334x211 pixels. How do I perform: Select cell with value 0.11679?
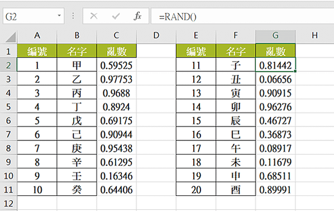pos(275,162)
